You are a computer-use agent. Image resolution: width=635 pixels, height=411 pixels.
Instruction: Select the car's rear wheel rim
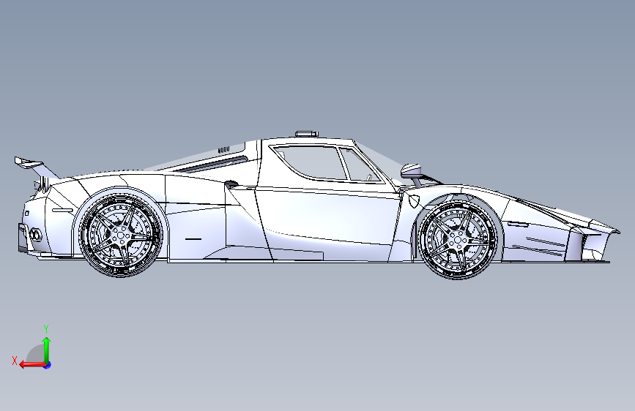(120, 234)
